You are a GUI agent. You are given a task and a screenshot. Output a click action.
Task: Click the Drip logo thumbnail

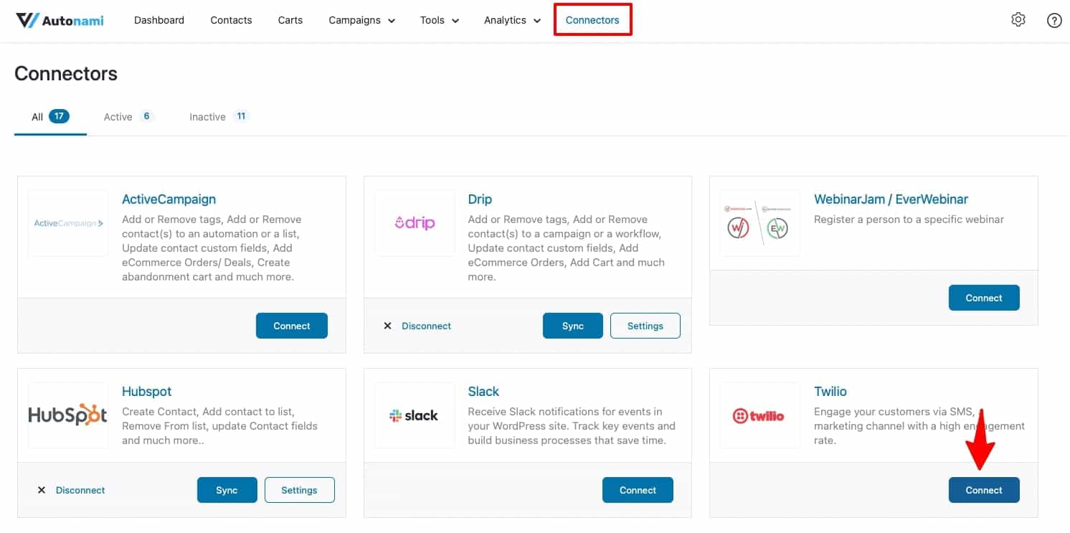pos(415,223)
